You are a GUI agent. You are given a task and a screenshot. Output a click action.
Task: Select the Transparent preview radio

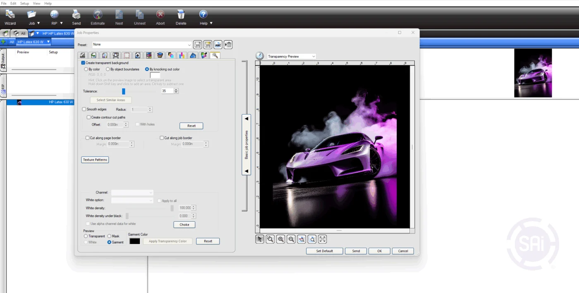point(86,236)
